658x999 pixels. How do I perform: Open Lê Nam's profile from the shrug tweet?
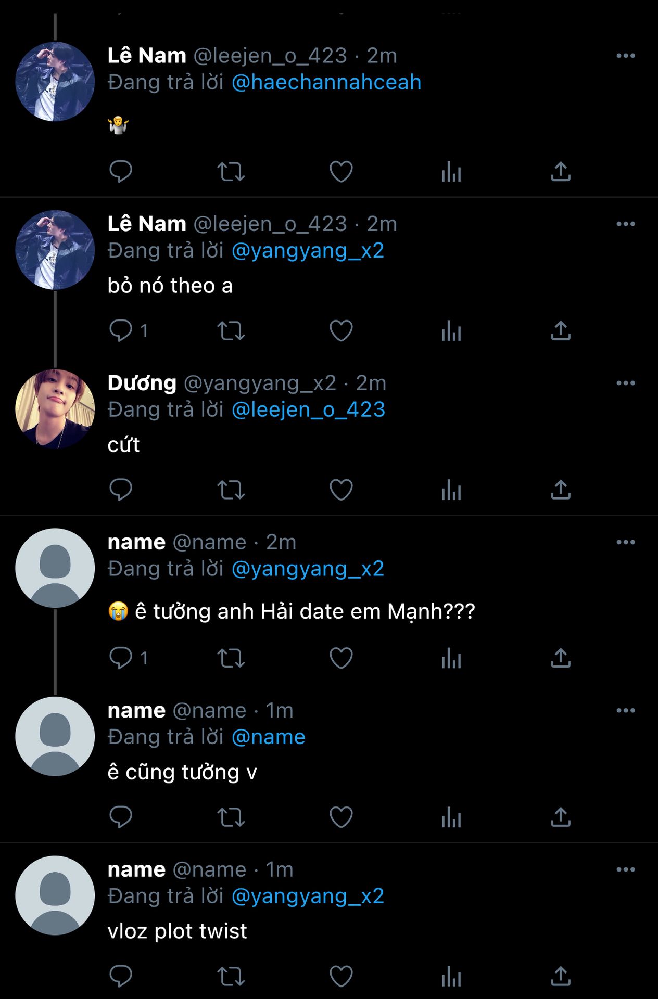(x=147, y=56)
